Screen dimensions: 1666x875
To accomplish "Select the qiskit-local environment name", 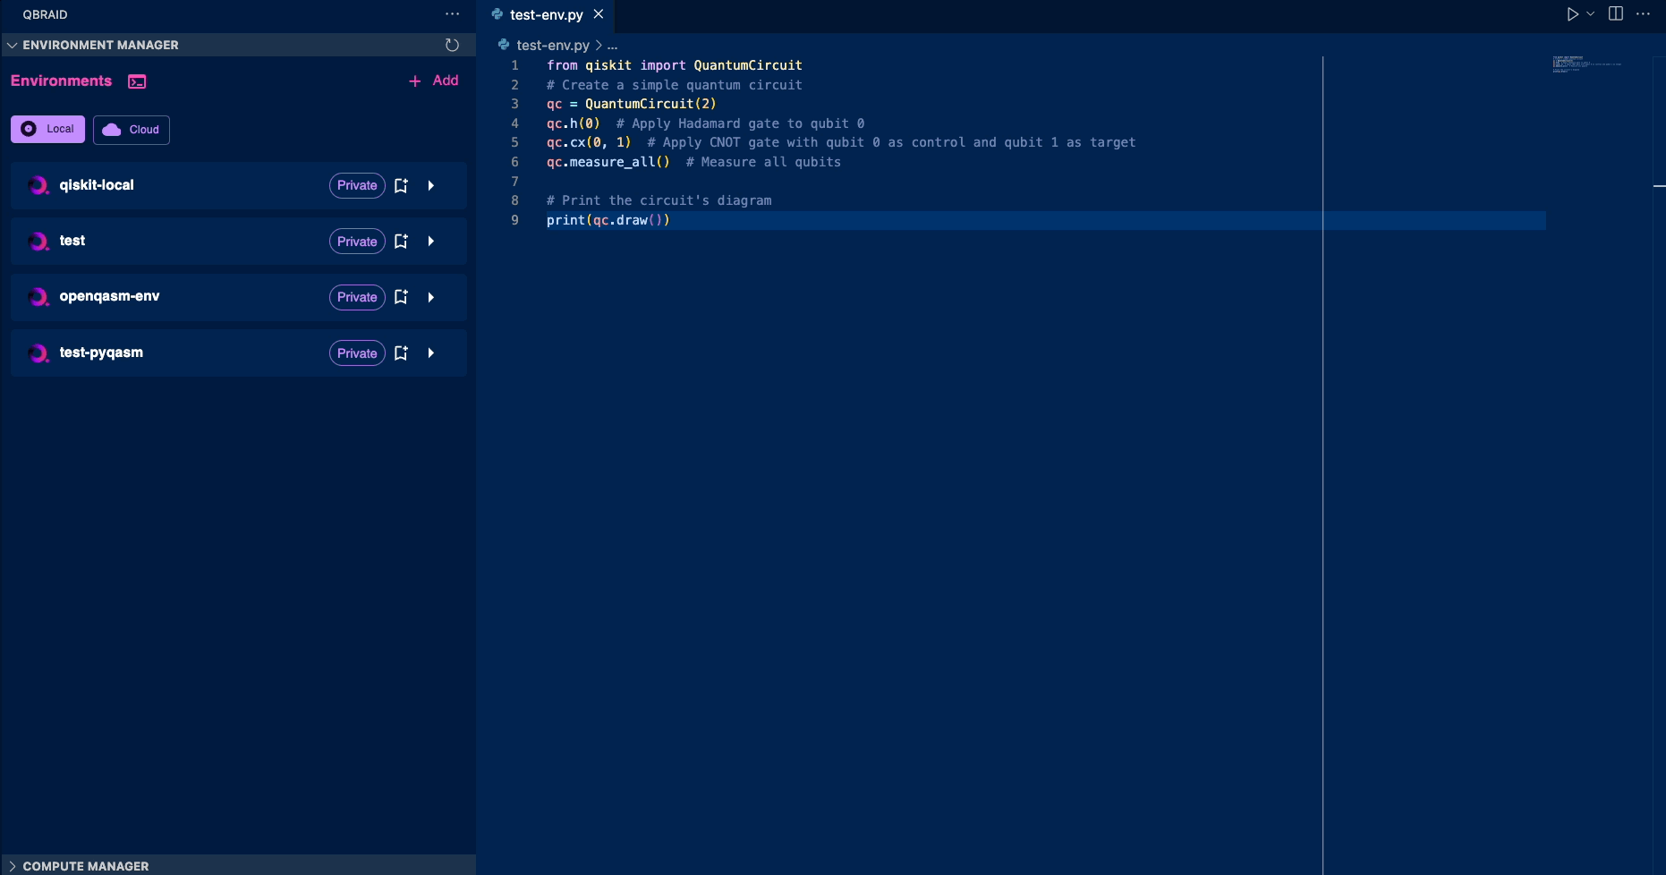I will [97, 185].
